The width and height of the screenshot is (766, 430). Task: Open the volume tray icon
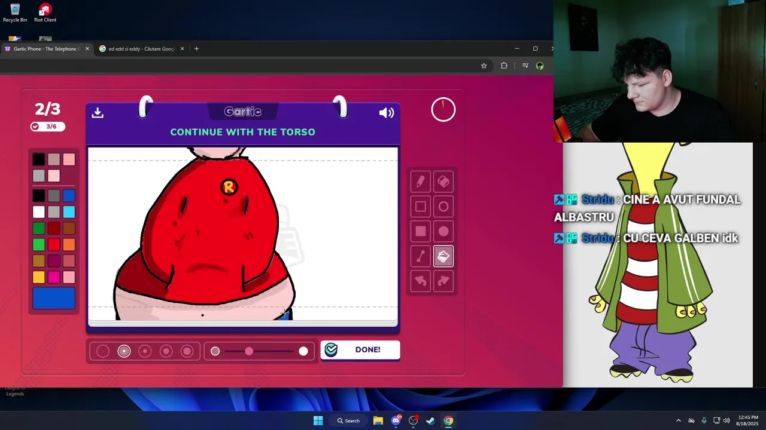727,420
